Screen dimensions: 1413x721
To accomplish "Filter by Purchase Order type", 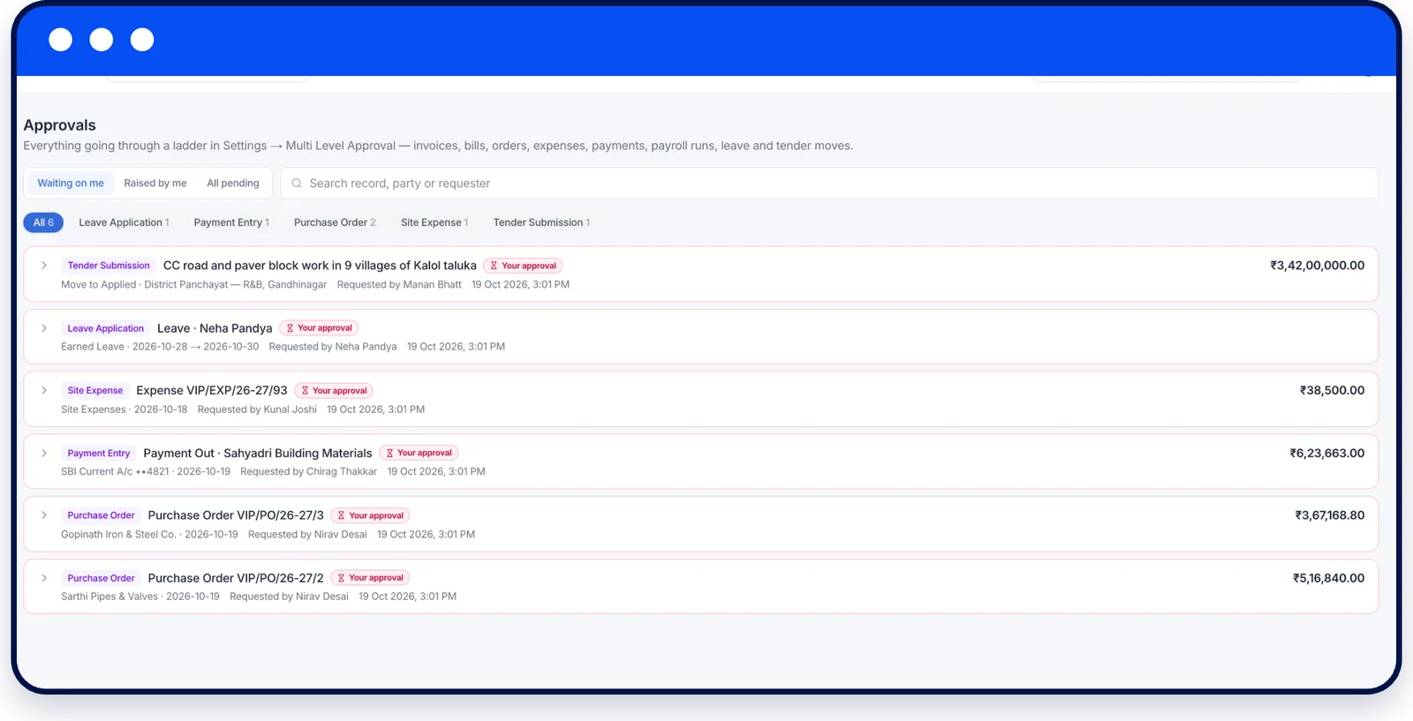I will (x=335, y=222).
